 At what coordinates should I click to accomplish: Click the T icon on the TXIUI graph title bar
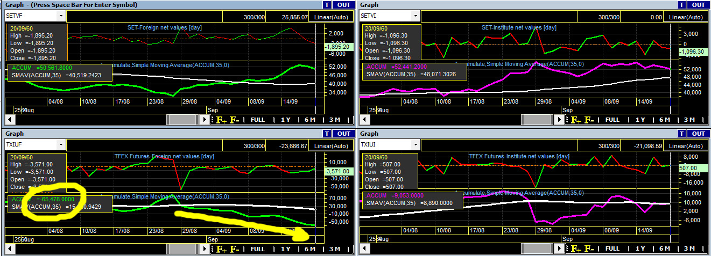(x=681, y=134)
